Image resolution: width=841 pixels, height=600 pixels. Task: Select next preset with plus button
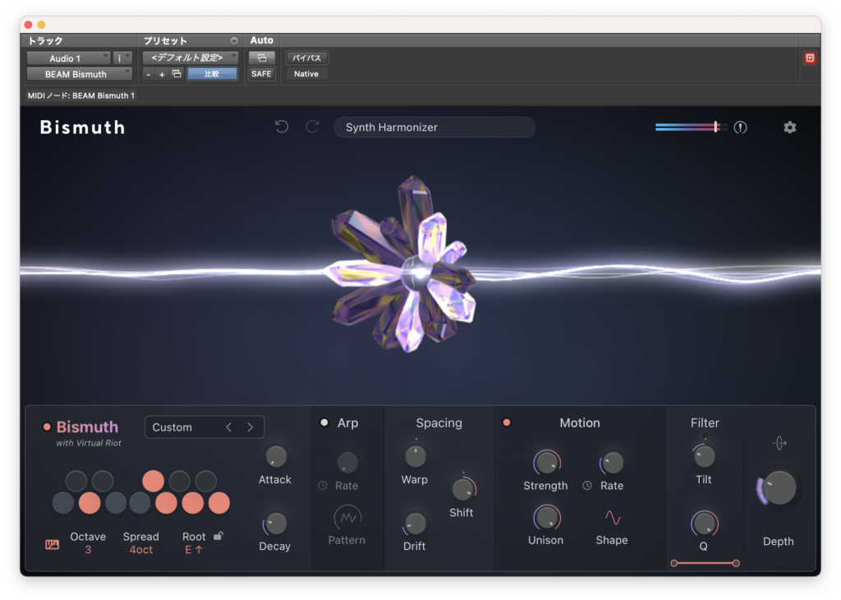point(162,74)
